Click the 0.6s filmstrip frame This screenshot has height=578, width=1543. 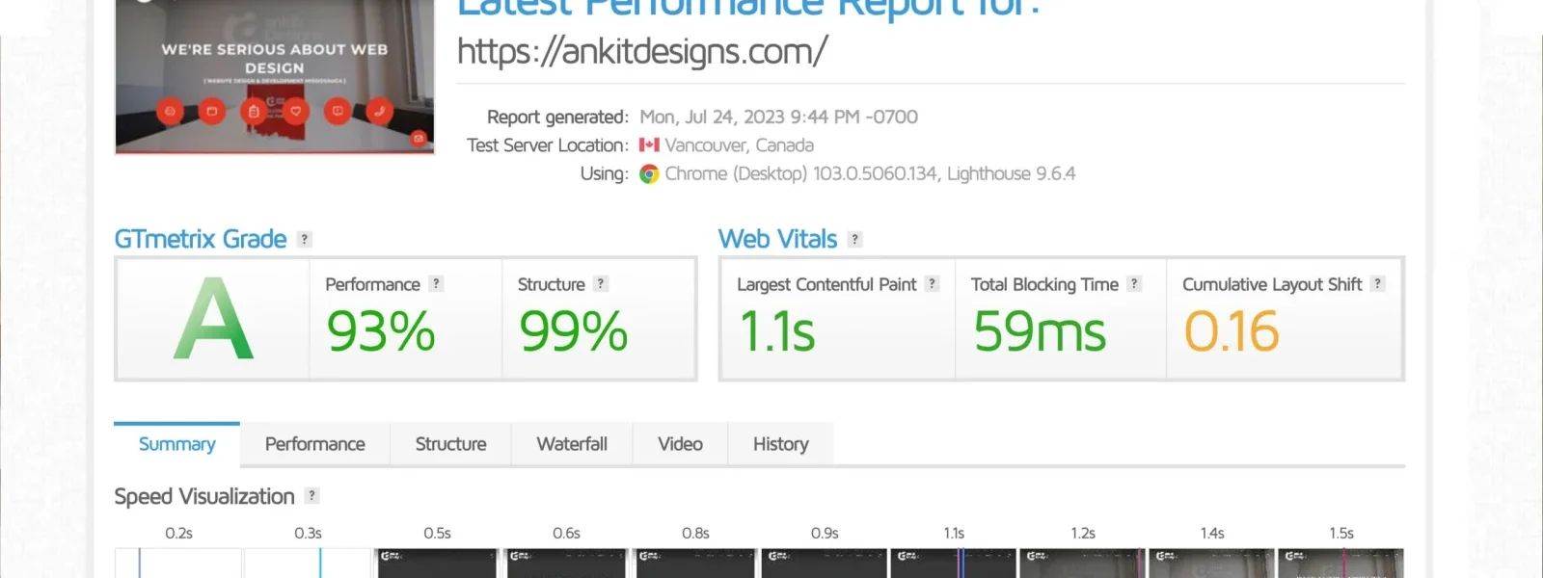point(566,564)
